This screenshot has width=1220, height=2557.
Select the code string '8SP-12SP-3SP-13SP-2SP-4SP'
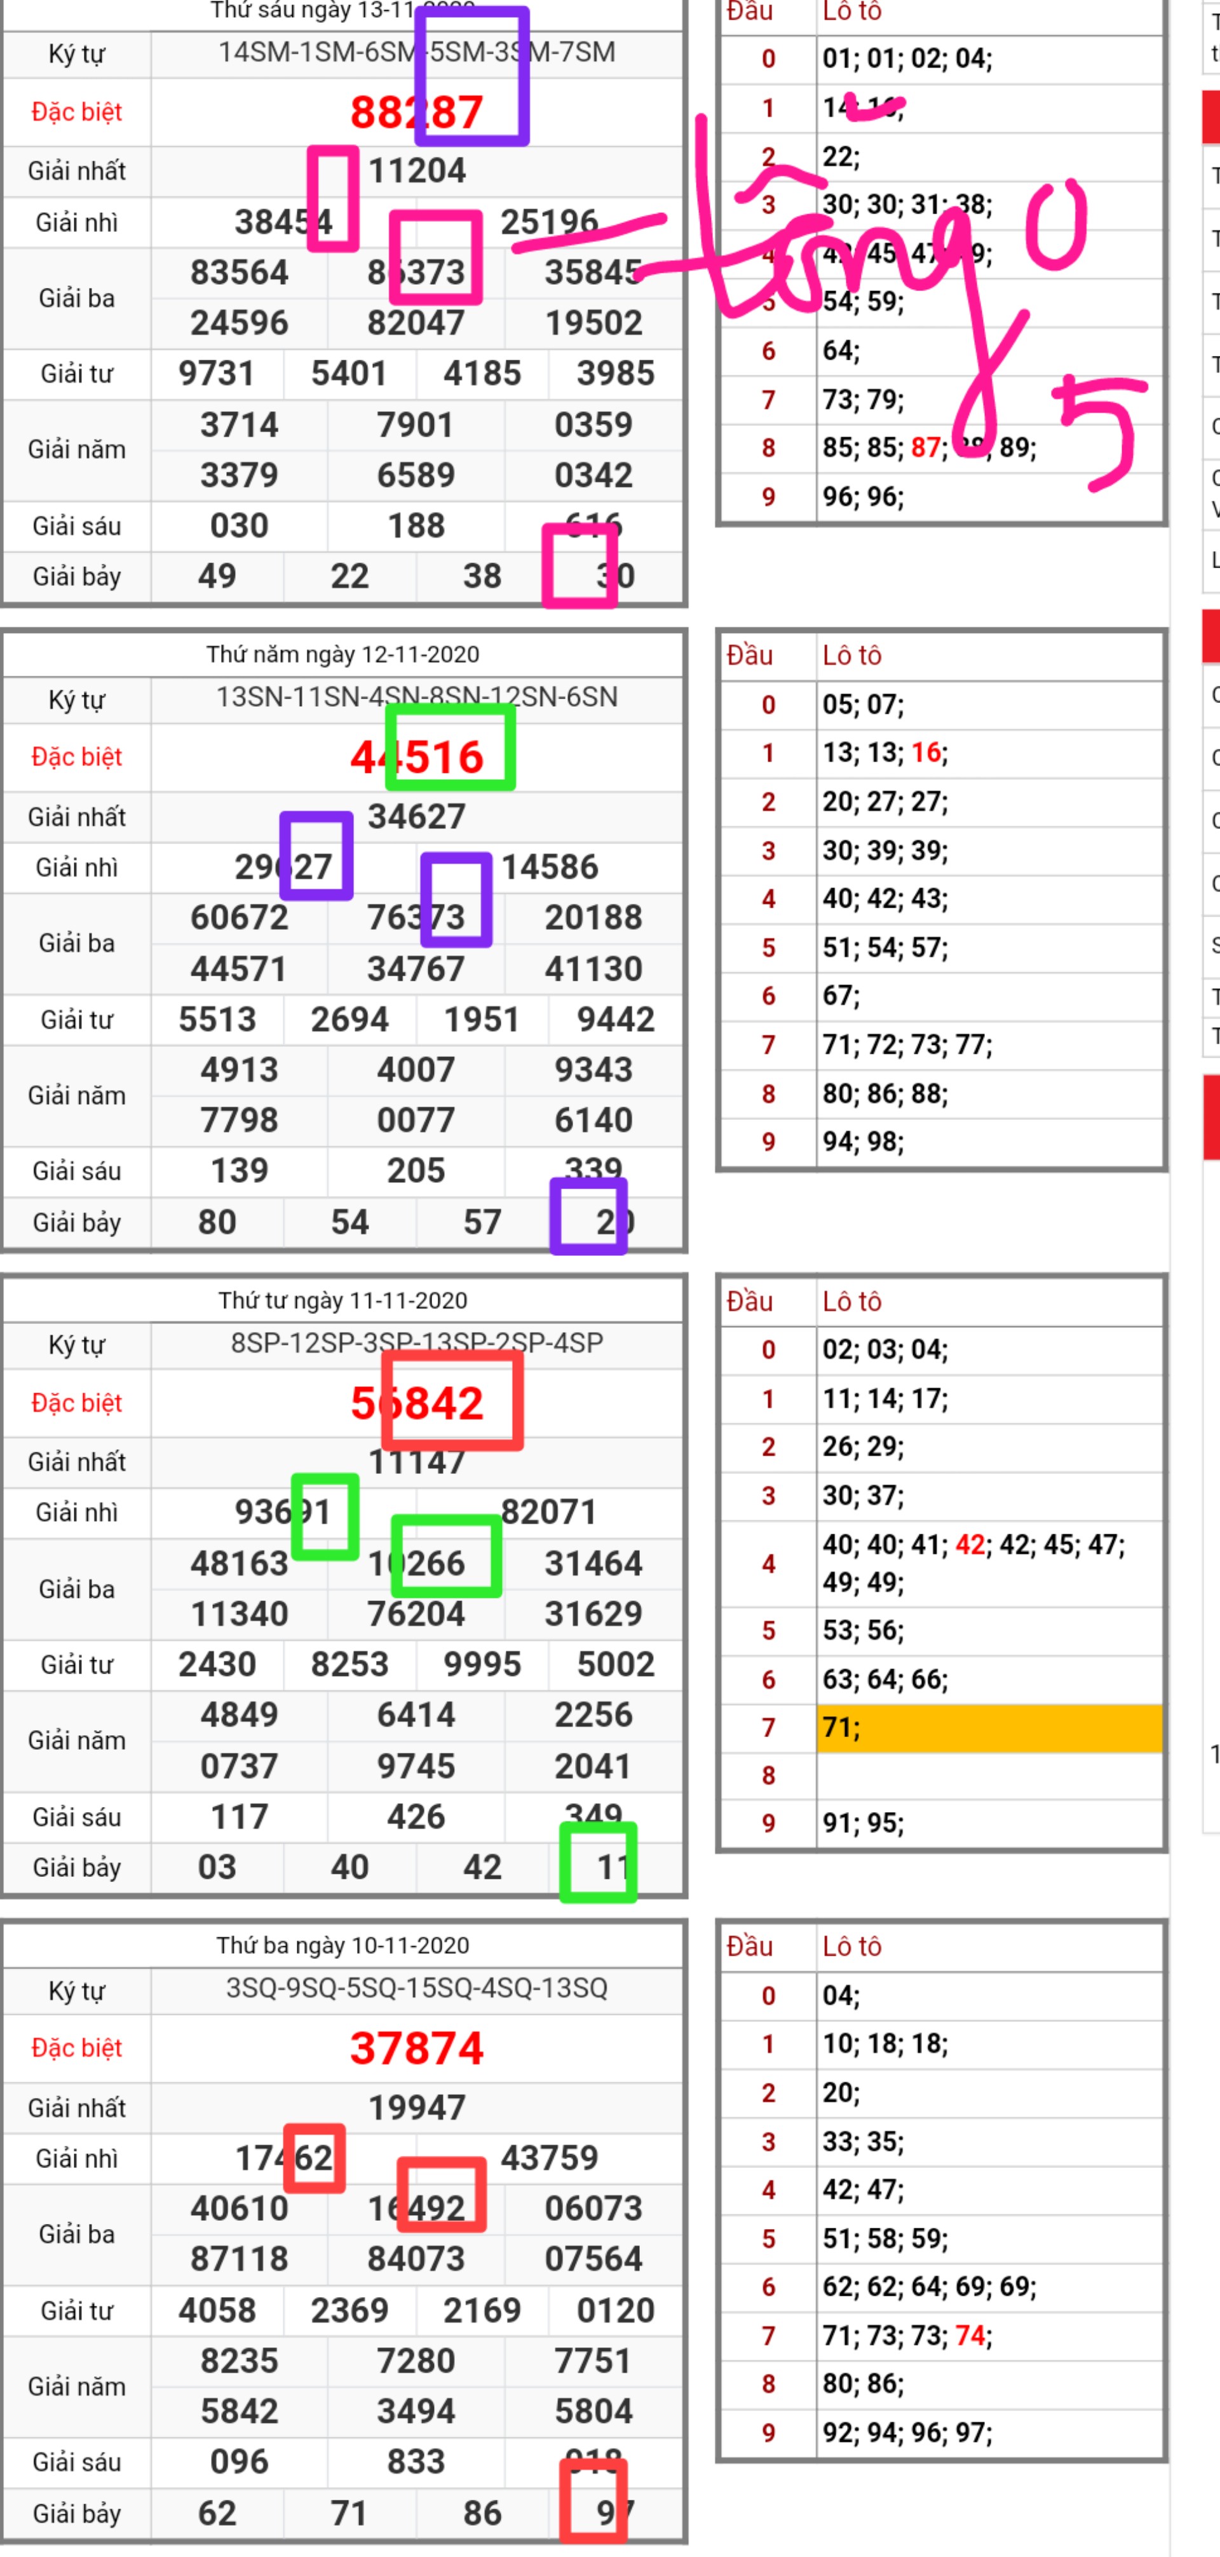(417, 1343)
